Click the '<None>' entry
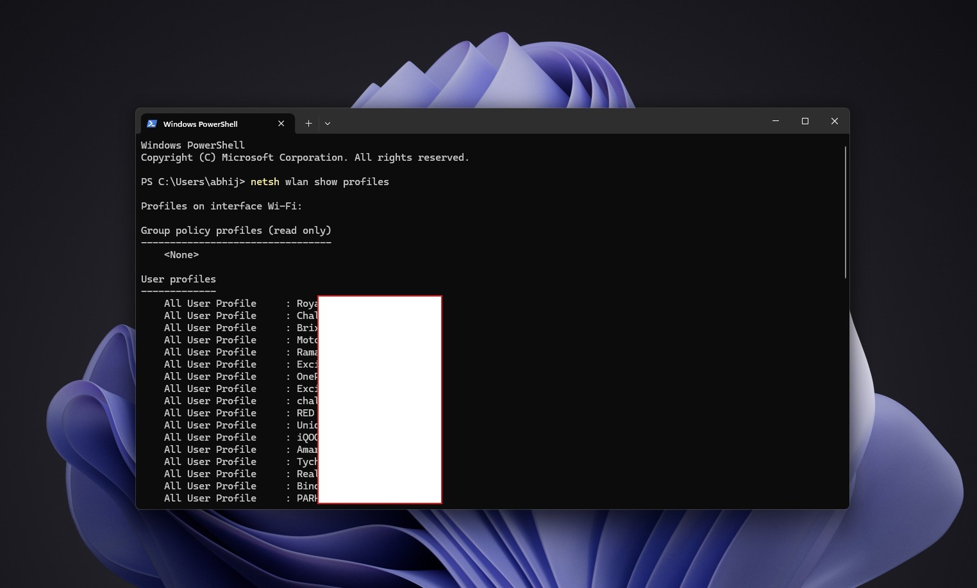The image size is (977, 588). pyautogui.click(x=181, y=255)
